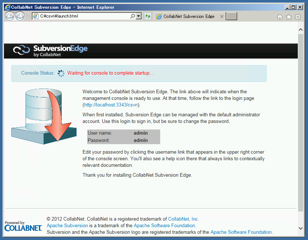Click the scrollbar up arrow
The image size is (308, 240).
pos(301,30)
